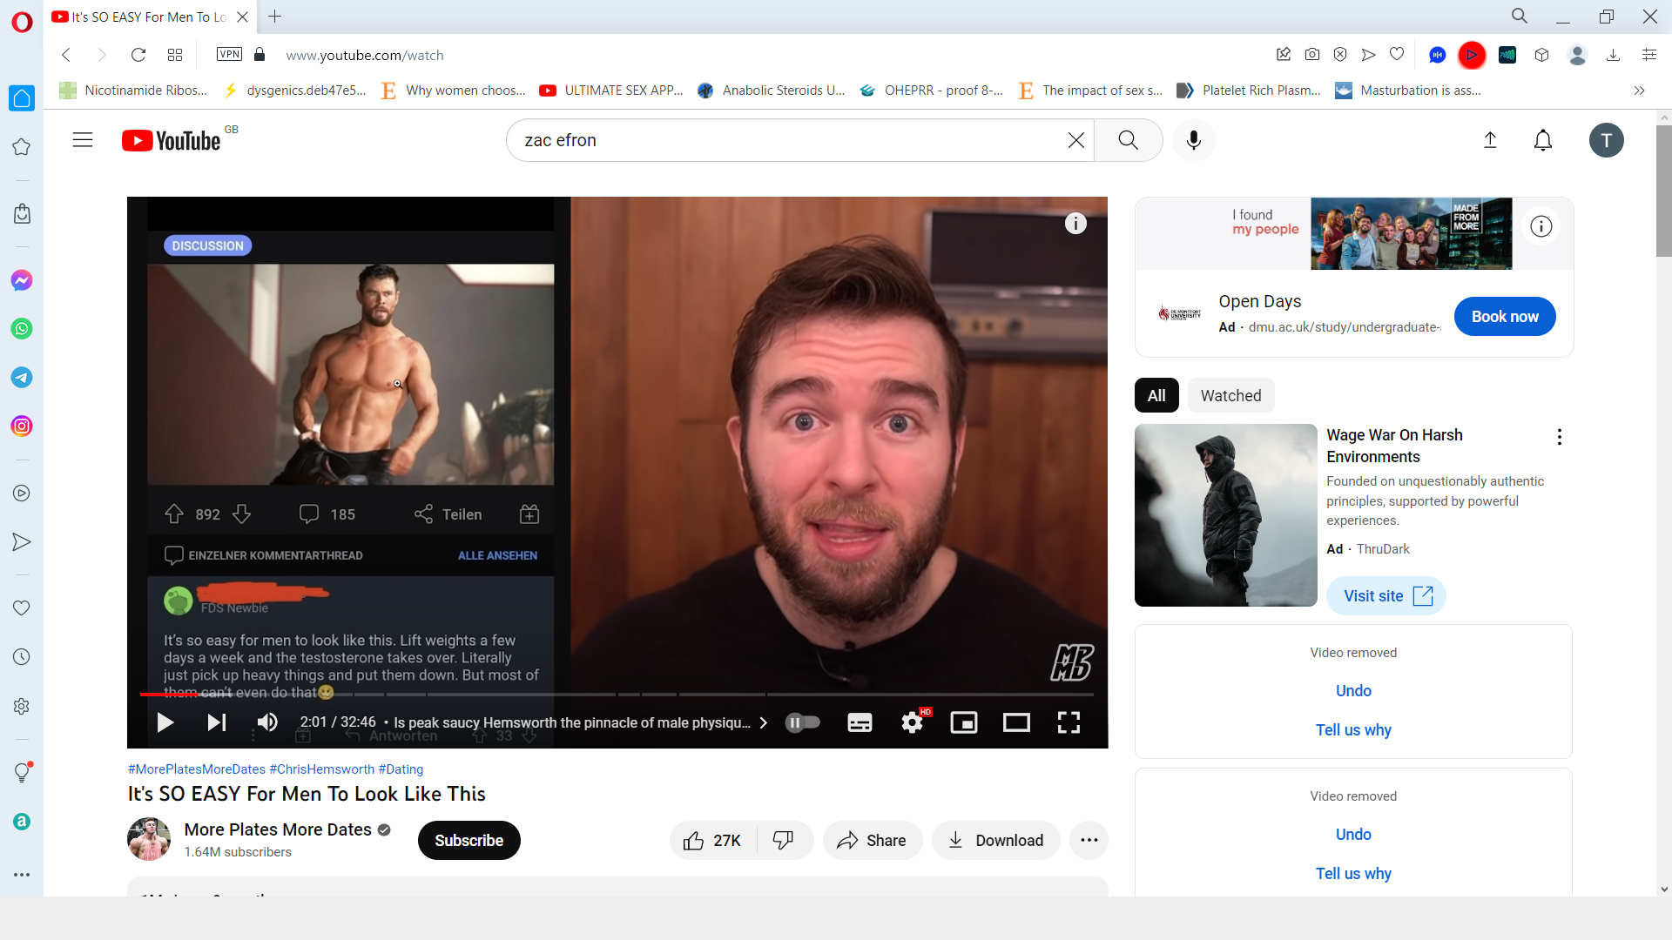Search with your voice microphone
Image resolution: width=1672 pixels, height=940 pixels.
tap(1194, 140)
